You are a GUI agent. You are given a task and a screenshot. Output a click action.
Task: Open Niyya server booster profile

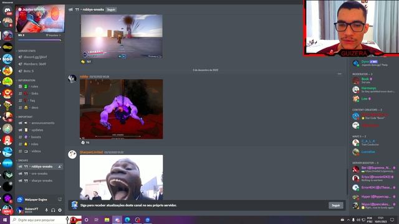[373, 206]
